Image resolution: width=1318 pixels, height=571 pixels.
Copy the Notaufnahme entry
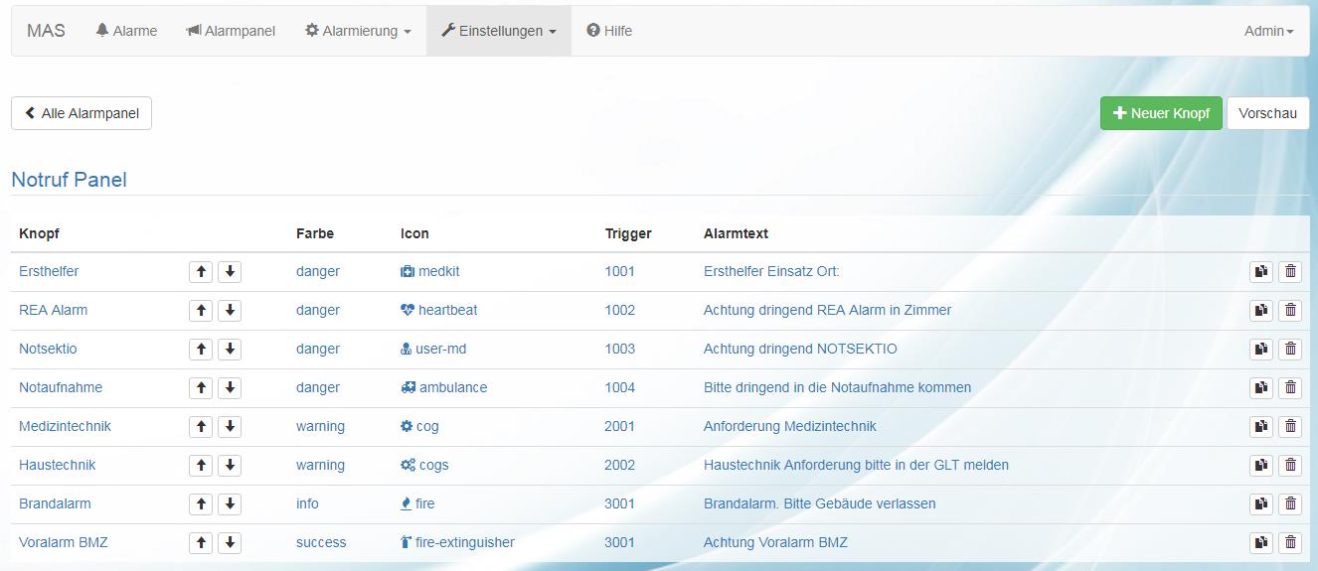[1261, 388]
